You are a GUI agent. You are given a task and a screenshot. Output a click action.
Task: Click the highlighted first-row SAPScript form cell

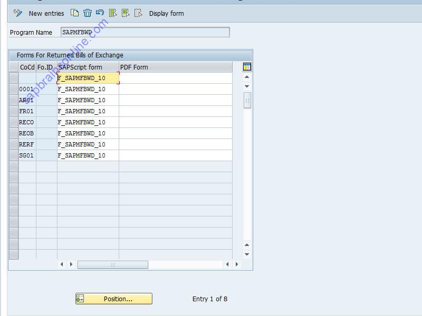coord(88,78)
